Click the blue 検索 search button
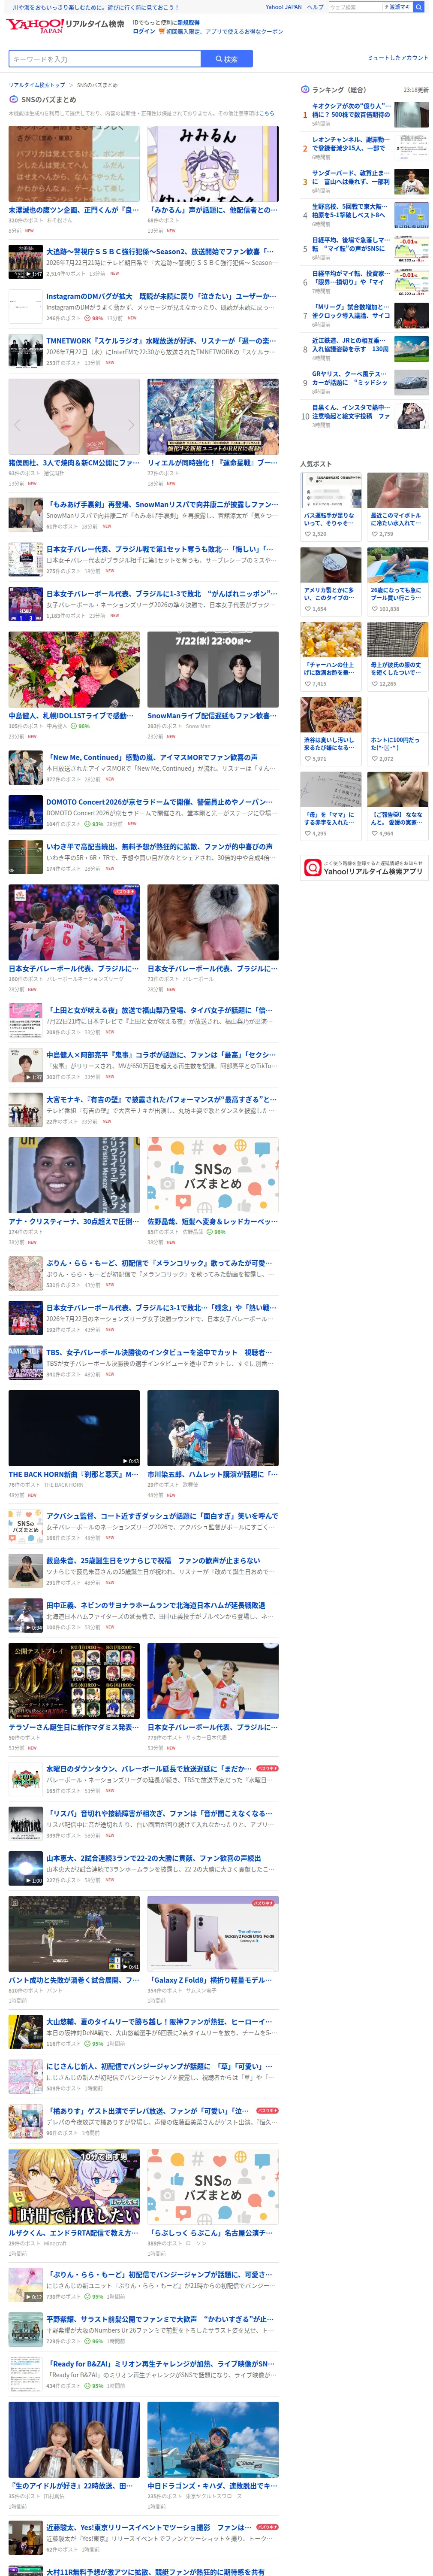The height and width of the screenshot is (2576, 433). point(226,59)
